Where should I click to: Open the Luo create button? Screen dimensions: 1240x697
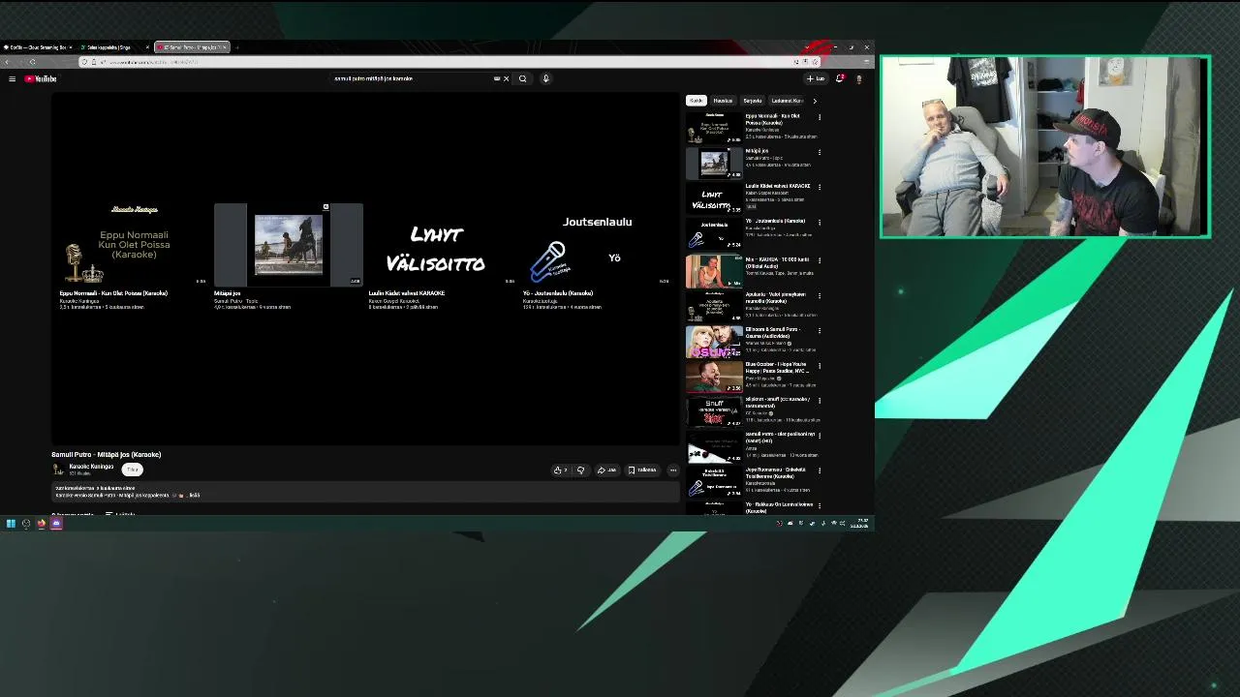tap(816, 78)
